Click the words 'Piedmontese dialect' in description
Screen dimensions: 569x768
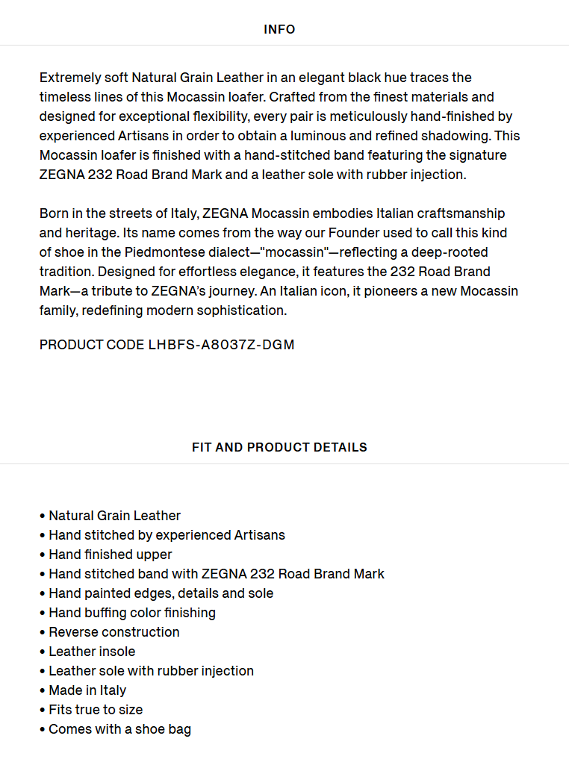187,252
